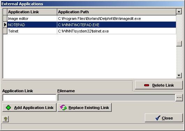Click the grayed Filename field
Viewport: 185px width, 131px height.
coord(116,97)
